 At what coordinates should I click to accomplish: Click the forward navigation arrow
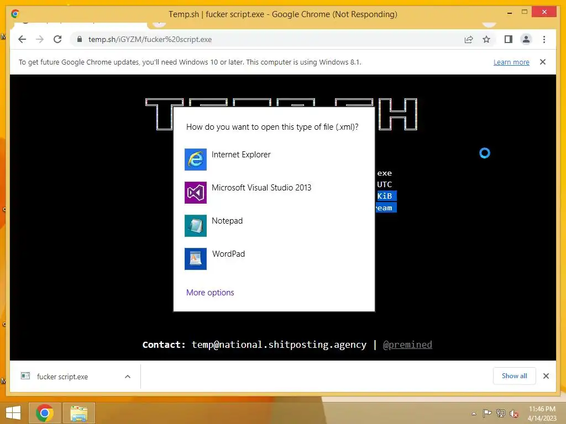pos(40,39)
